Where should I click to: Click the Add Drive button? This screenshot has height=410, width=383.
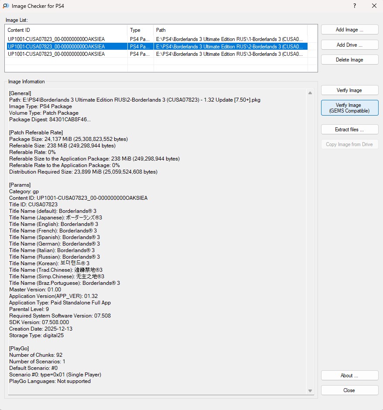(x=349, y=45)
